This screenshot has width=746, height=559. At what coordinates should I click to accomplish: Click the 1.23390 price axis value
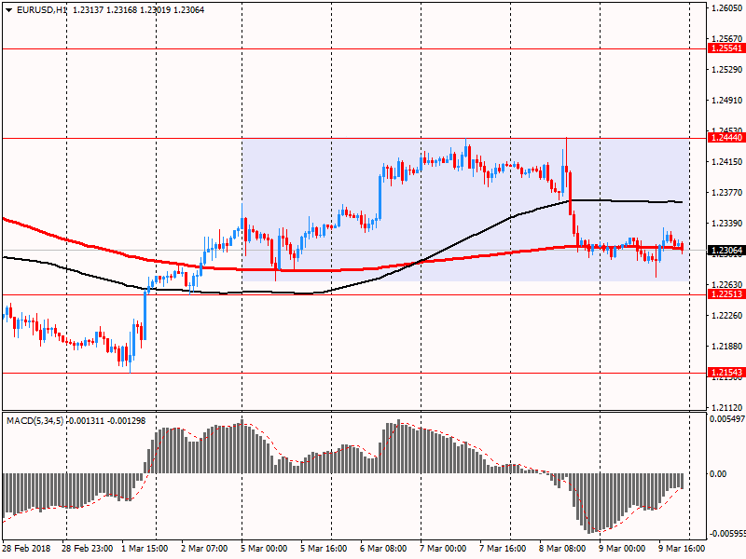click(726, 224)
